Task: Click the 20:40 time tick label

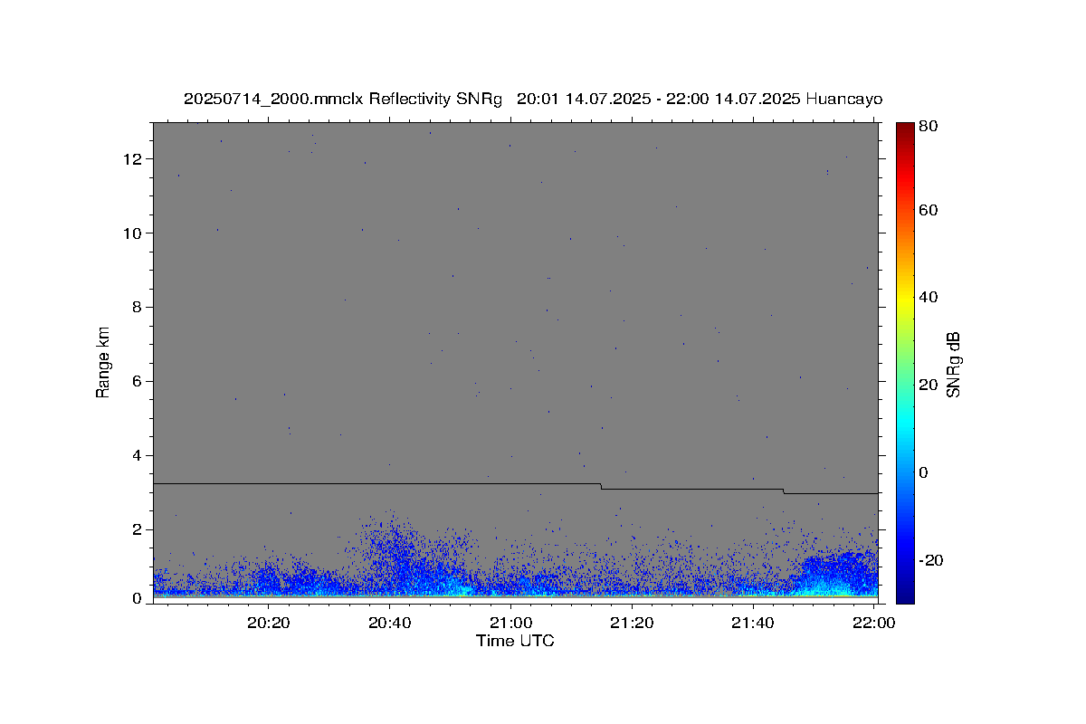Action: pos(389,623)
